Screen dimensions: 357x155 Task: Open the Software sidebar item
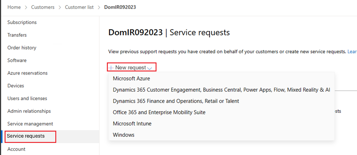click(17, 60)
